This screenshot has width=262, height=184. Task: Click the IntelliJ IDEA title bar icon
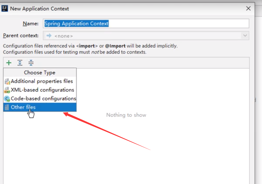click(x=4, y=8)
